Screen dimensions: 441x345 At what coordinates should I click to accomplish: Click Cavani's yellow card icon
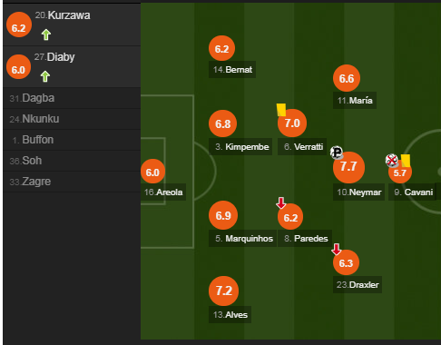406,161
